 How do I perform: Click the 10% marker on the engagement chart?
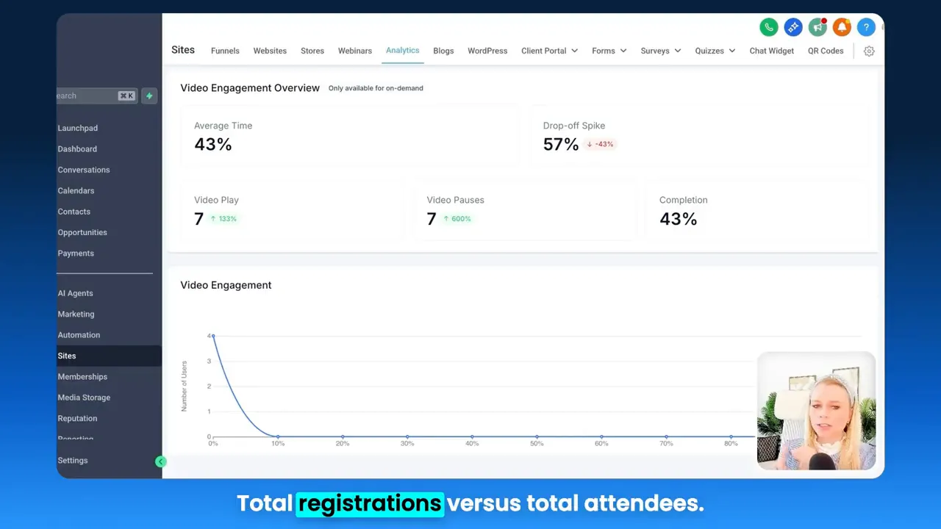(277, 436)
